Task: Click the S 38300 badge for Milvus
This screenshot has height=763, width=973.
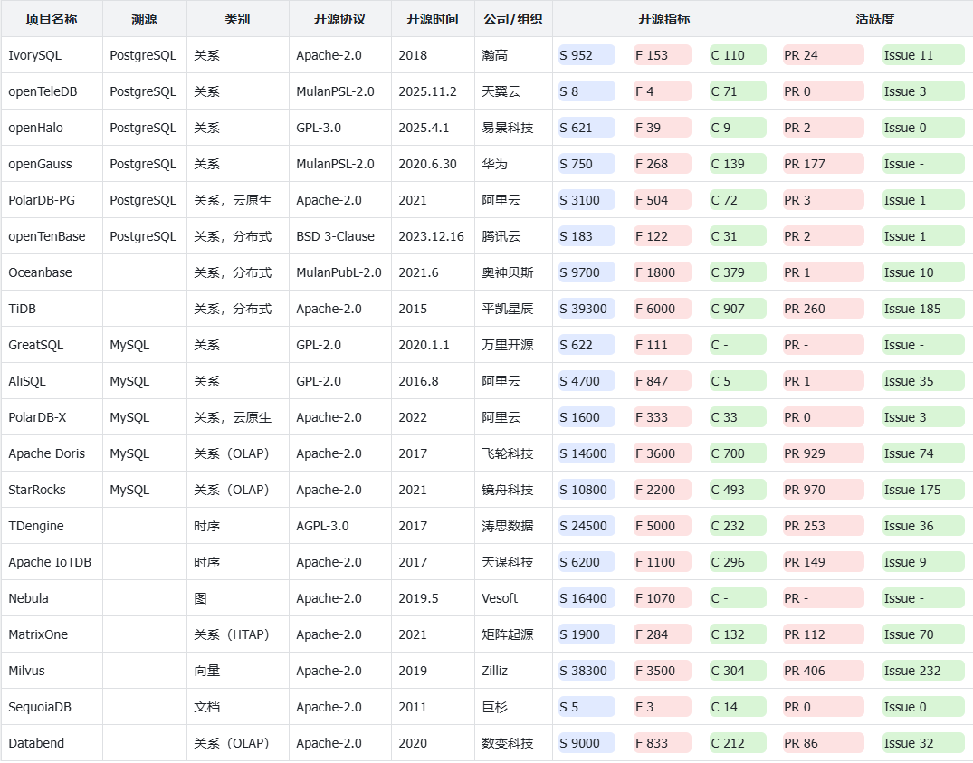Action: click(x=587, y=671)
